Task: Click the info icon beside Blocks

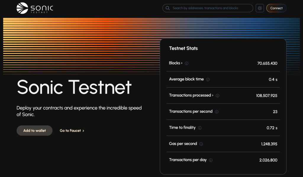Action: (x=187, y=63)
